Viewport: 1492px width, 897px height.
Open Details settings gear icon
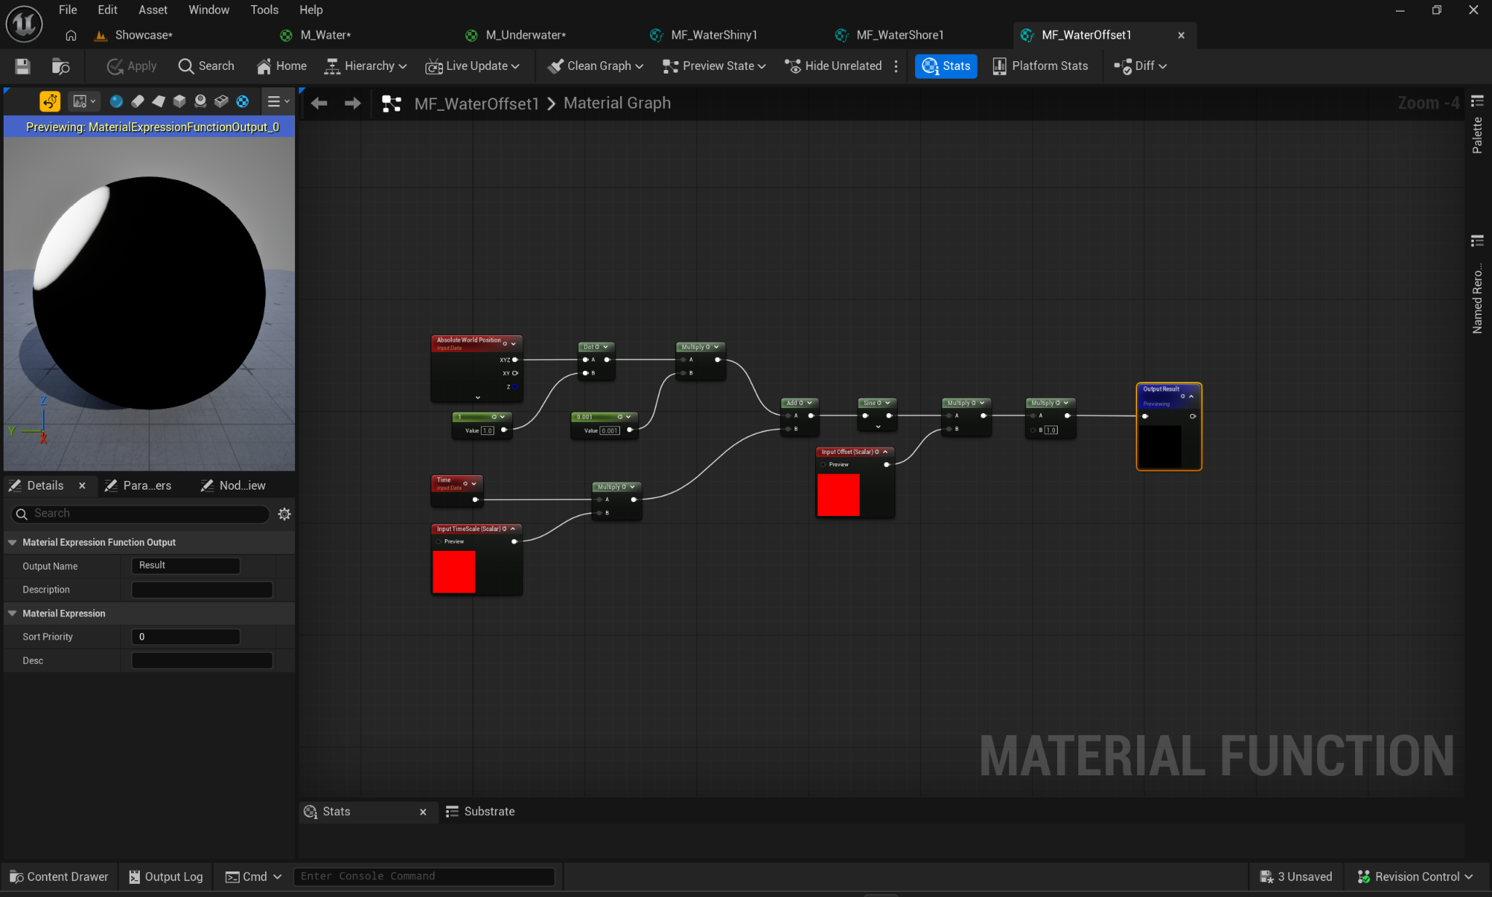284,514
